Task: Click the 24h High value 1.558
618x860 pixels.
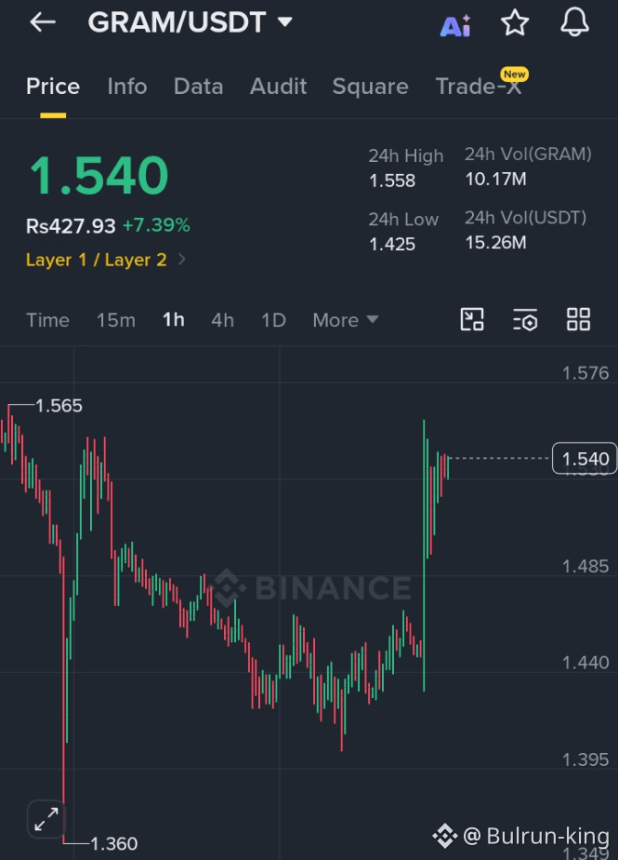Action: (392, 181)
